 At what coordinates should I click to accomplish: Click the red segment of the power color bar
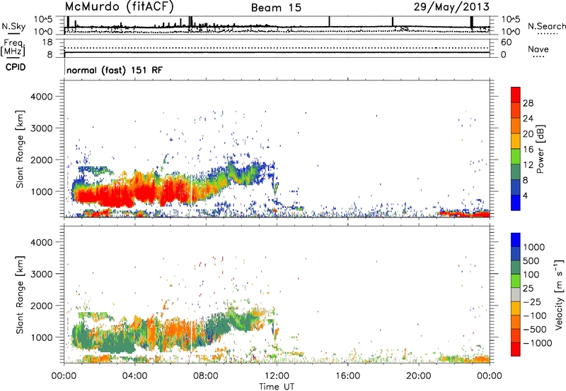pyautogui.click(x=516, y=95)
